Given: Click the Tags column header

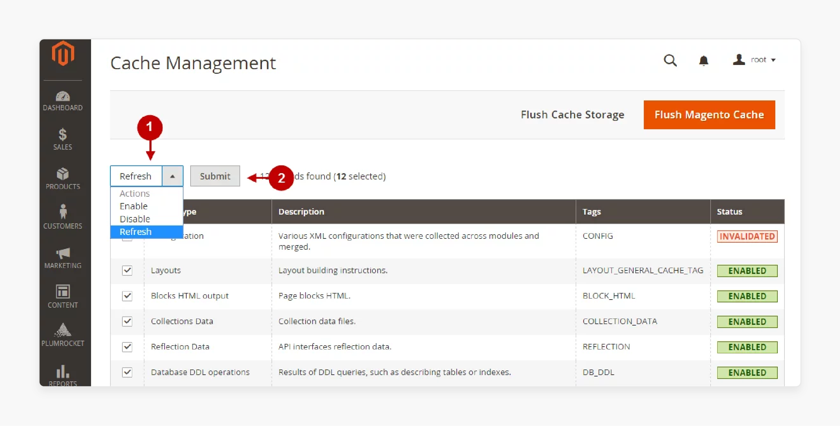Looking at the screenshot, I should coord(643,212).
